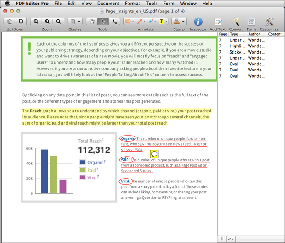Choose the red arrow drawing tool

tap(139, 21)
